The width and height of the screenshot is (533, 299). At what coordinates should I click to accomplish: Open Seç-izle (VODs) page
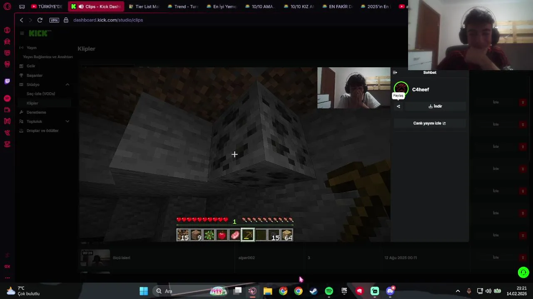(41, 94)
